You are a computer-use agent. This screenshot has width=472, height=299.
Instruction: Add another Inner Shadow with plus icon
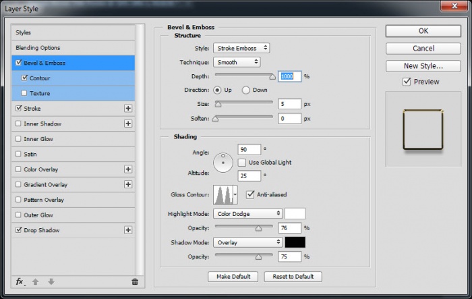[x=127, y=124]
